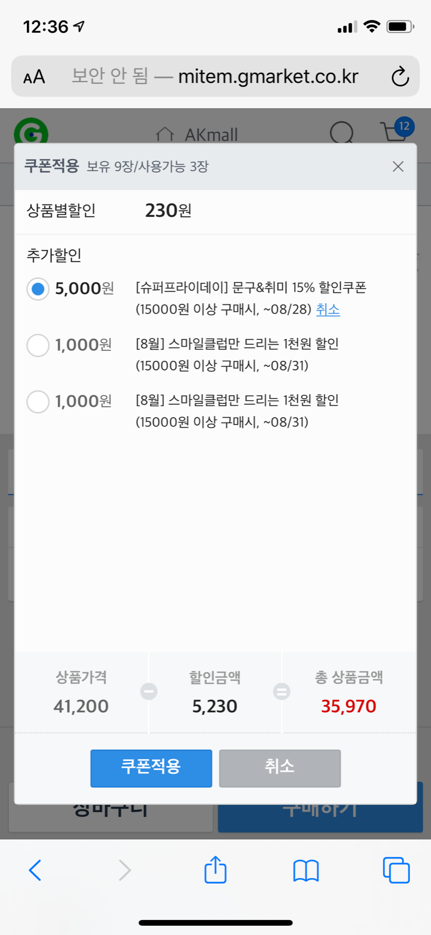Go back with Safari back arrow

(35, 870)
